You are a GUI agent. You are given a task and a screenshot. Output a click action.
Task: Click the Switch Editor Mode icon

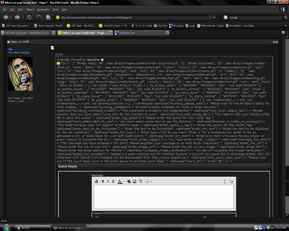point(231,181)
